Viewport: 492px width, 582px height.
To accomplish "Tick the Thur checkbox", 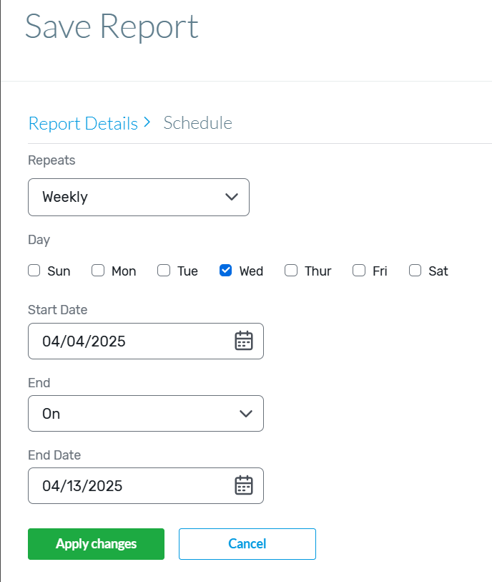I will (x=291, y=270).
